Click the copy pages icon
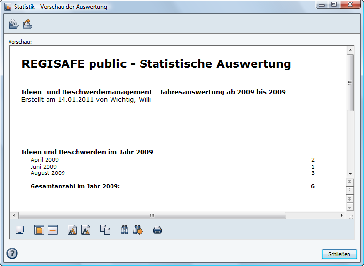The height and width of the screenshot is (266, 364). [105, 230]
